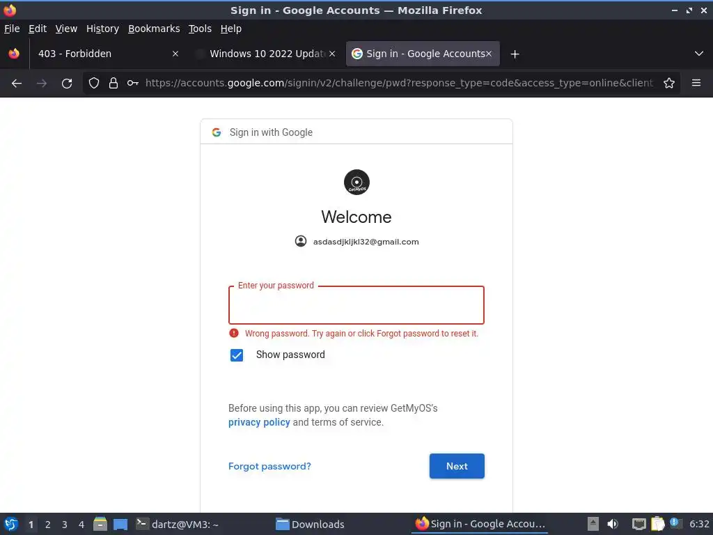
Task: Click the Google logo in card header
Action: 217,132
